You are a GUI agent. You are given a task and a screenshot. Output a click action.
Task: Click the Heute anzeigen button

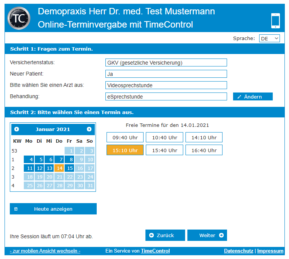tap(53, 209)
